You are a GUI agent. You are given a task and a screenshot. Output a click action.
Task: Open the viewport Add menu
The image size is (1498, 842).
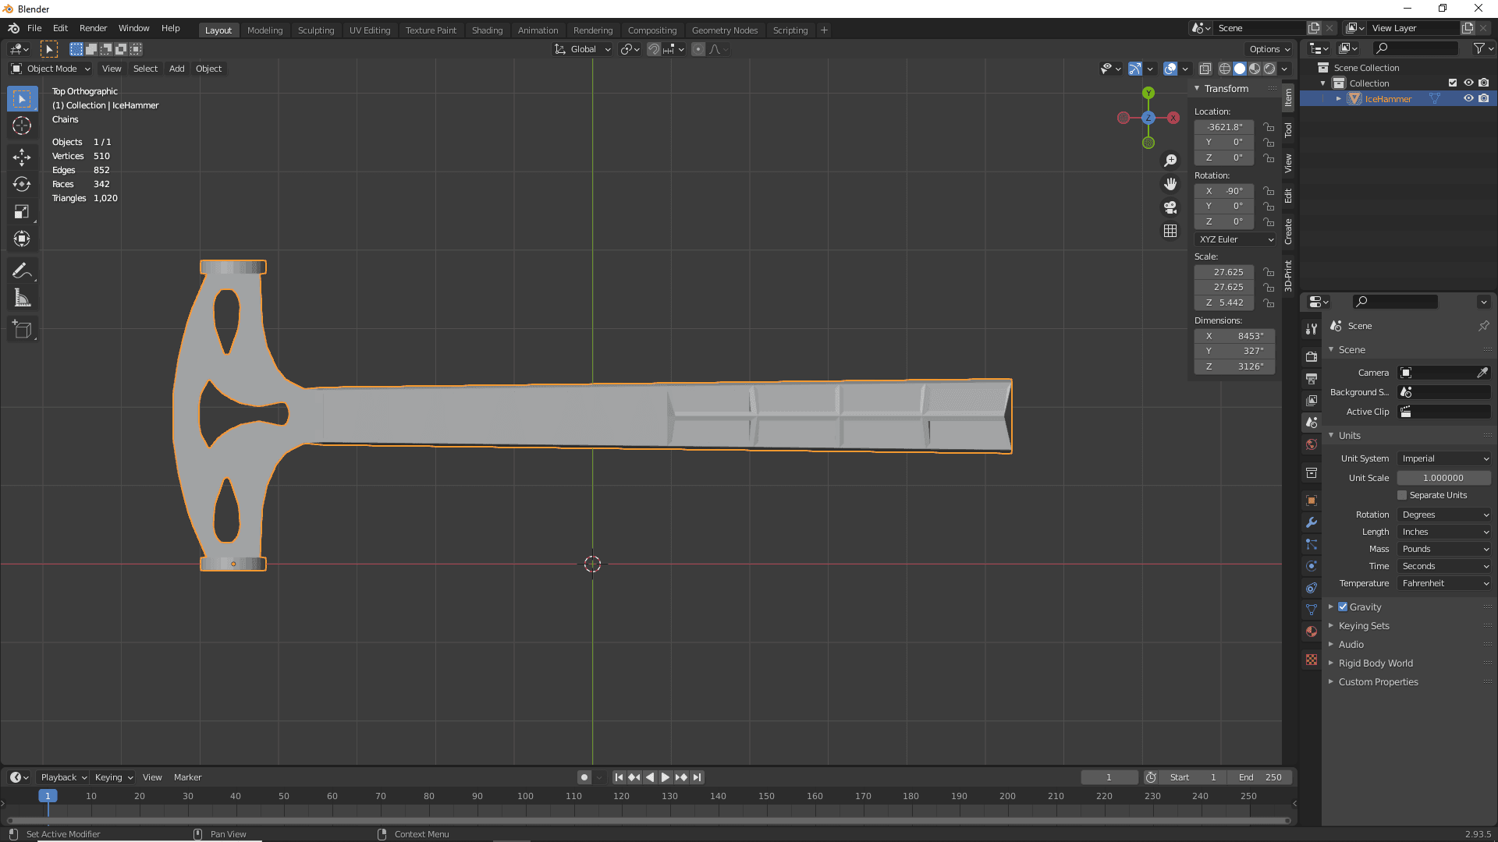[177, 69]
